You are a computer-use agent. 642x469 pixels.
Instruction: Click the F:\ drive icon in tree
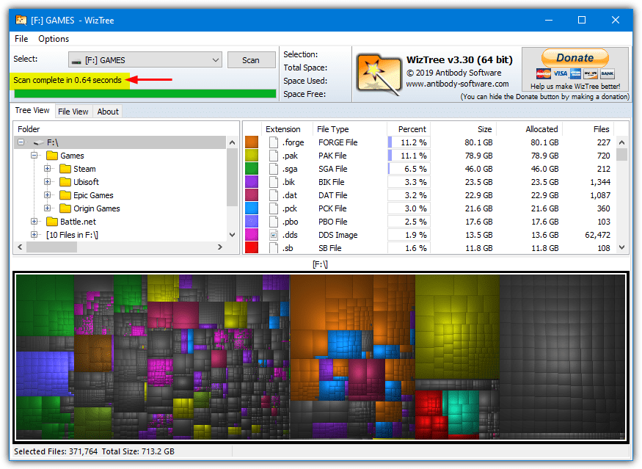pyautogui.click(x=39, y=142)
